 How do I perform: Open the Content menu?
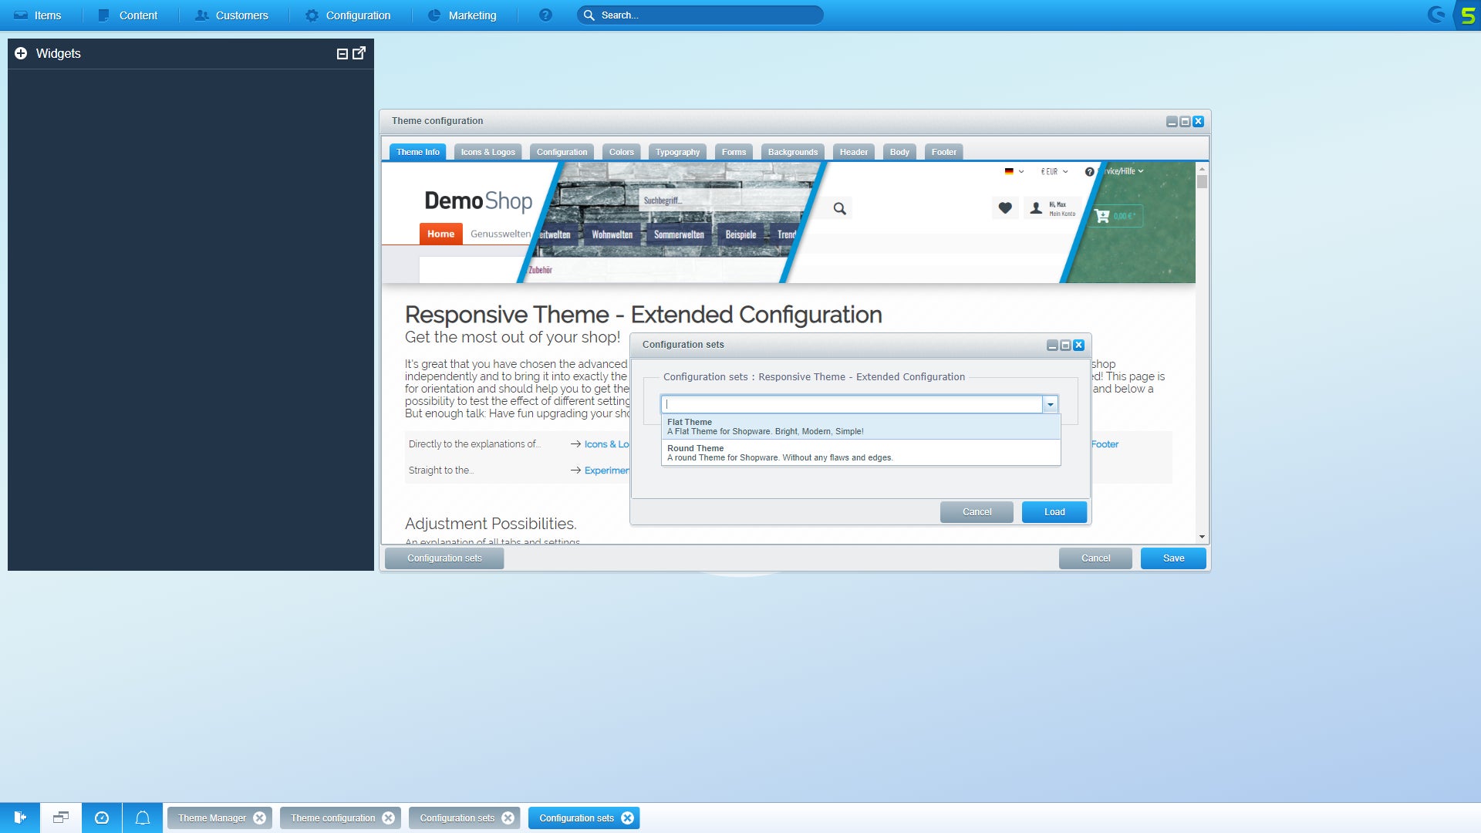[128, 15]
